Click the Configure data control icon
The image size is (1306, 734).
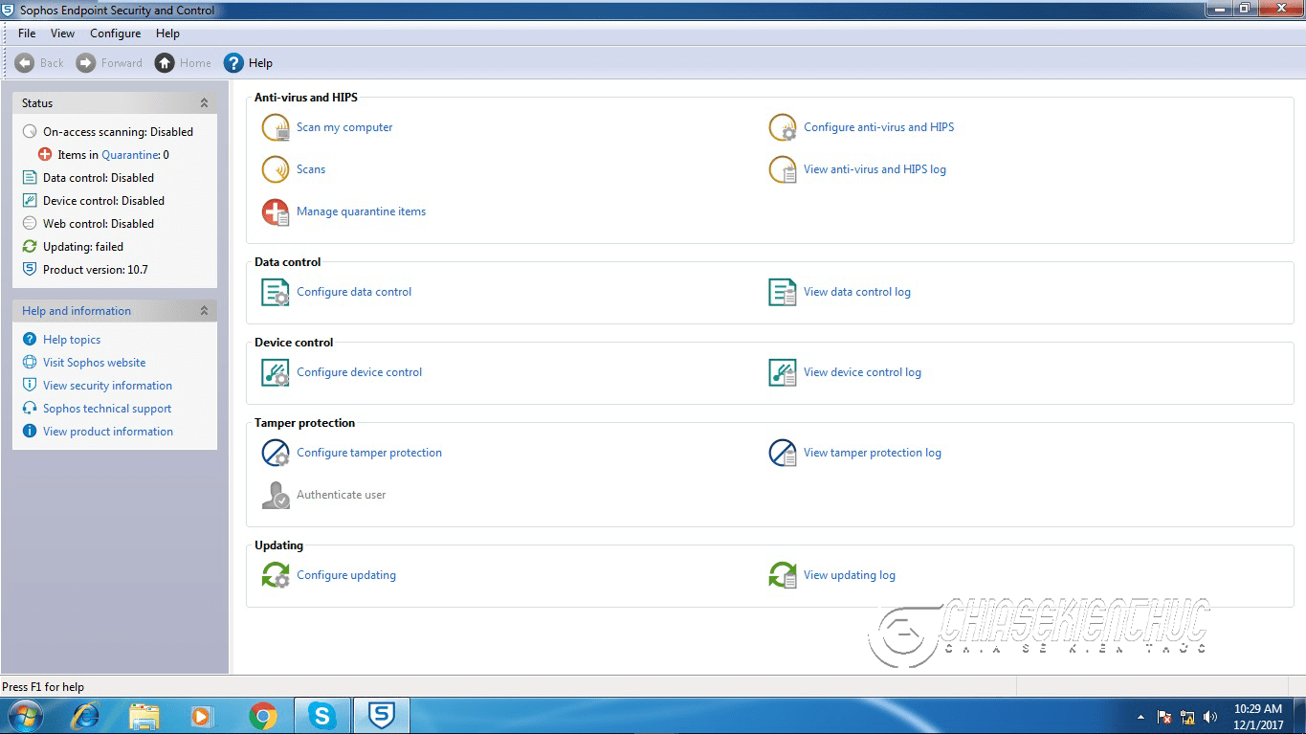pyautogui.click(x=276, y=292)
